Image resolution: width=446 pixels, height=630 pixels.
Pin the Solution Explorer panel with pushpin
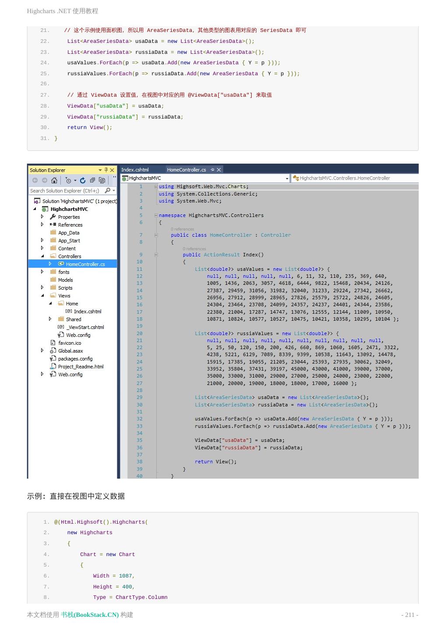click(x=106, y=170)
